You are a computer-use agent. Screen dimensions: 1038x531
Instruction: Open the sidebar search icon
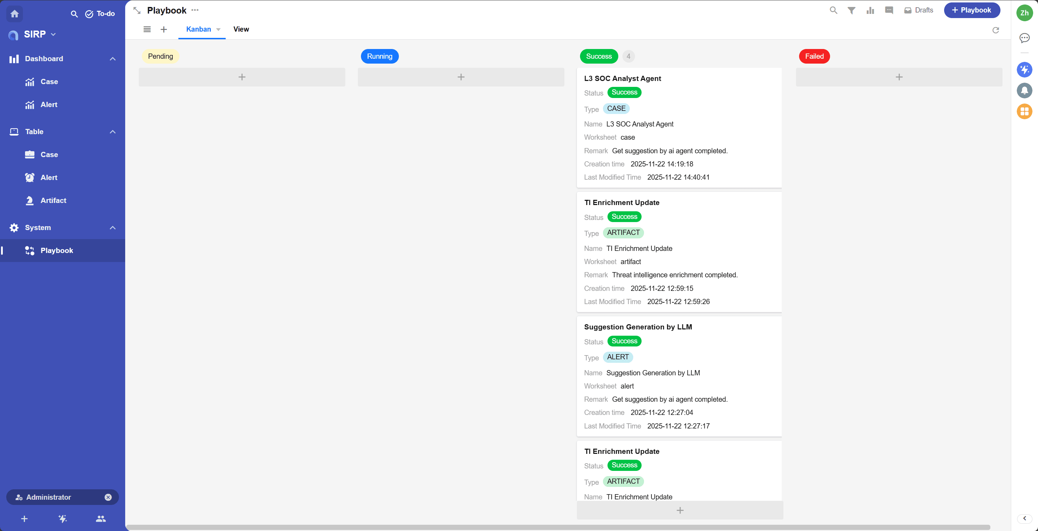coord(74,14)
